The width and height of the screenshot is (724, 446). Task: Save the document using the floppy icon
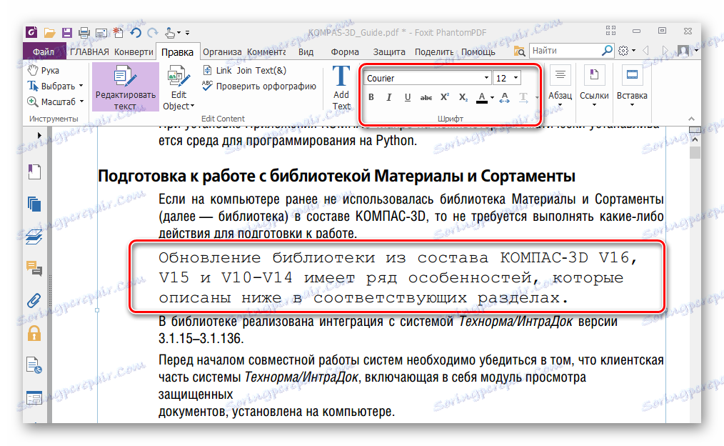[x=67, y=32]
